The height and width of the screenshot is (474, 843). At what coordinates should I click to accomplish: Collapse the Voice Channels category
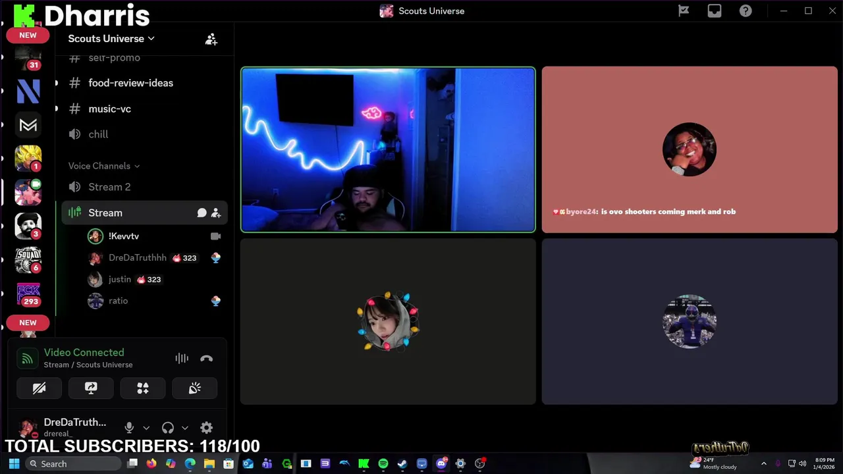(x=104, y=166)
